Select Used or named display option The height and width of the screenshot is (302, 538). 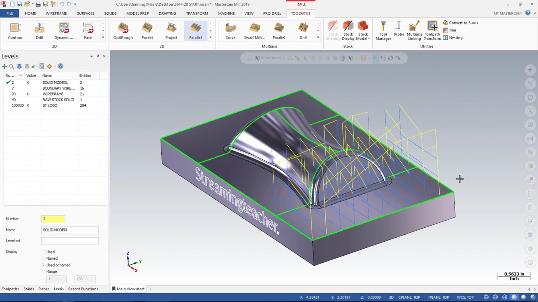43,265
